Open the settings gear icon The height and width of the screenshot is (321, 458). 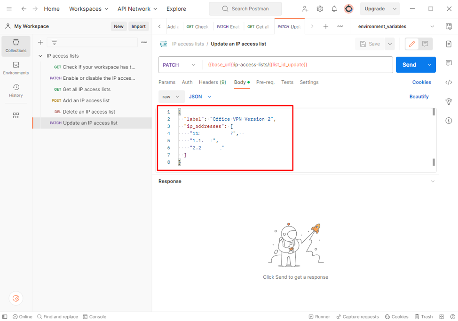(x=320, y=9)
